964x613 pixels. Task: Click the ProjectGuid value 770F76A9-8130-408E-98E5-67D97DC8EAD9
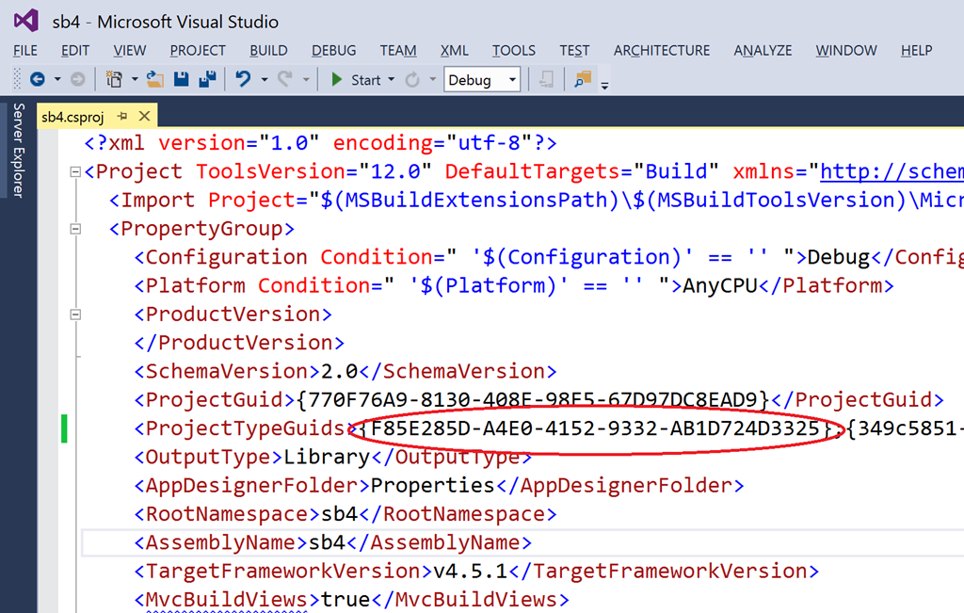coord(533,399)
